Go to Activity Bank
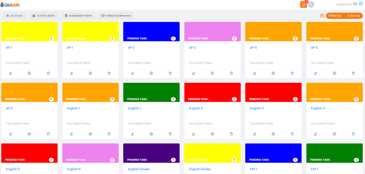This screenshot has height=174, width=365. (43, 16)
